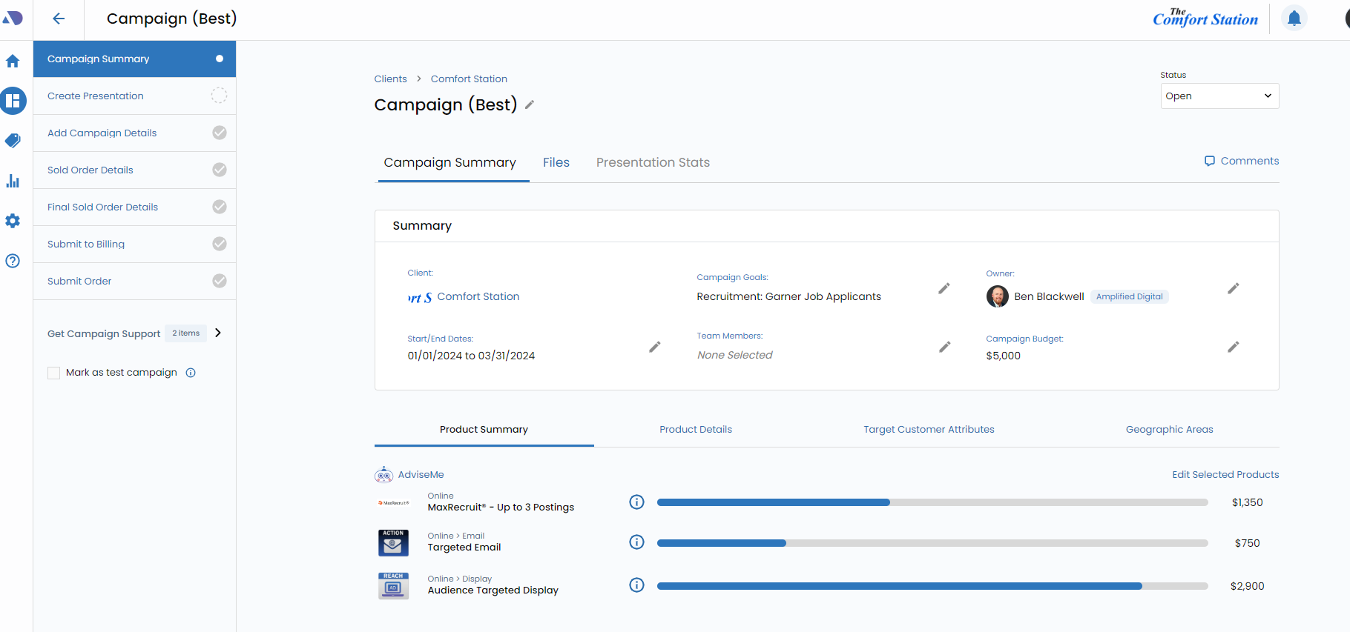This screenshot has height=632, width=1350.
Task: Switch to the Geographic Areas tab
Action: tap(1169, 430)
